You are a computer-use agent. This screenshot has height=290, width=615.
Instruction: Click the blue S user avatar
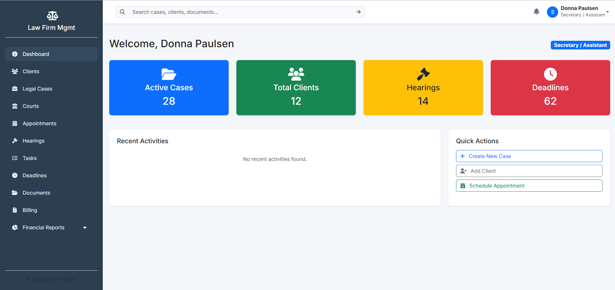point(552,12)
